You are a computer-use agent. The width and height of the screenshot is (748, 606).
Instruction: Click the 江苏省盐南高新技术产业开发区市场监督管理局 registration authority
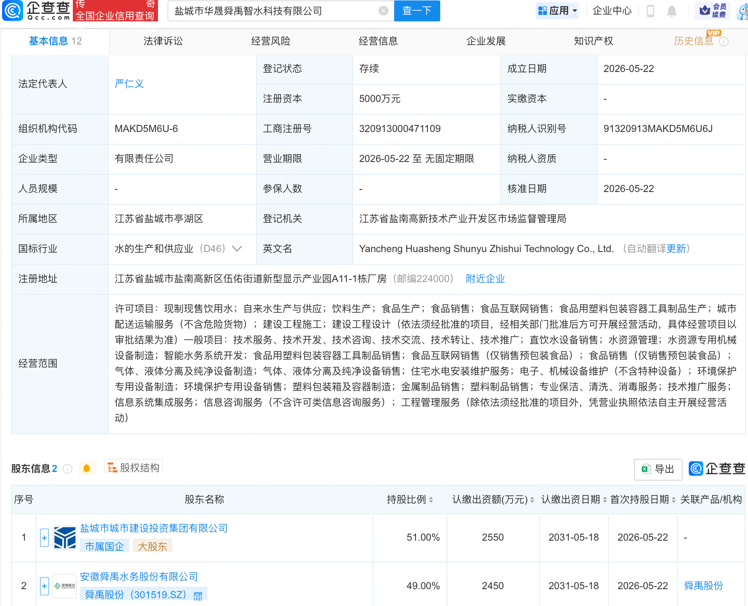click(462, 219)
